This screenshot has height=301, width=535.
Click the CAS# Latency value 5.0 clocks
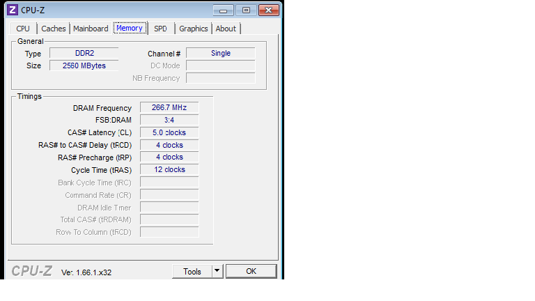coord(169,132)
